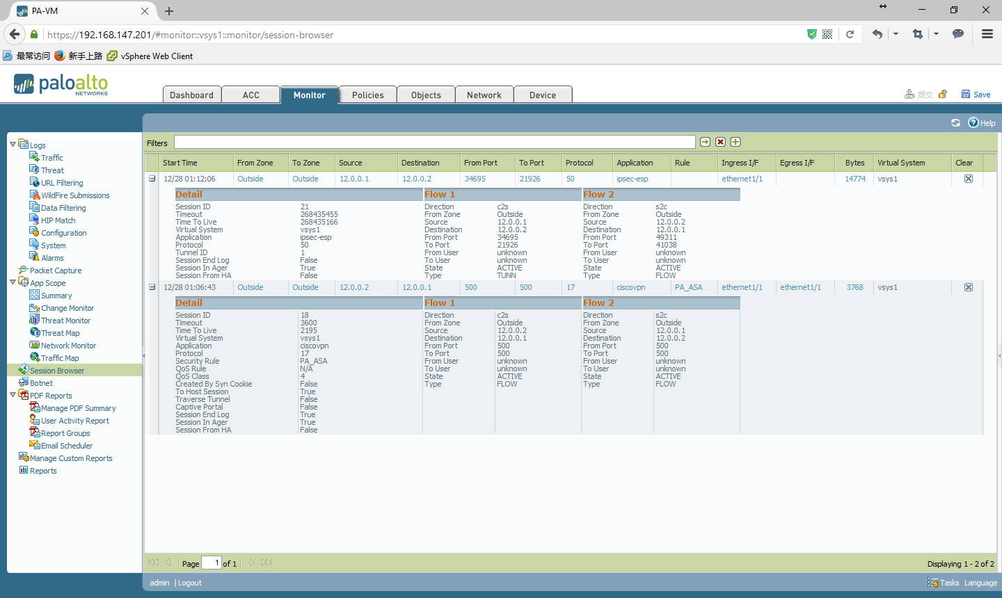Reload the browser page
1002x598 pixels.
pos(850,34)
